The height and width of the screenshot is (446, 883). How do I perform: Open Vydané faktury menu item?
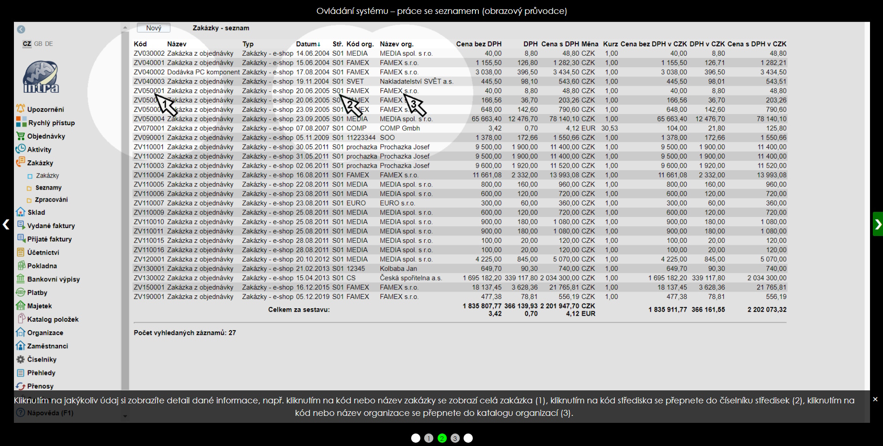click(51, 226)
